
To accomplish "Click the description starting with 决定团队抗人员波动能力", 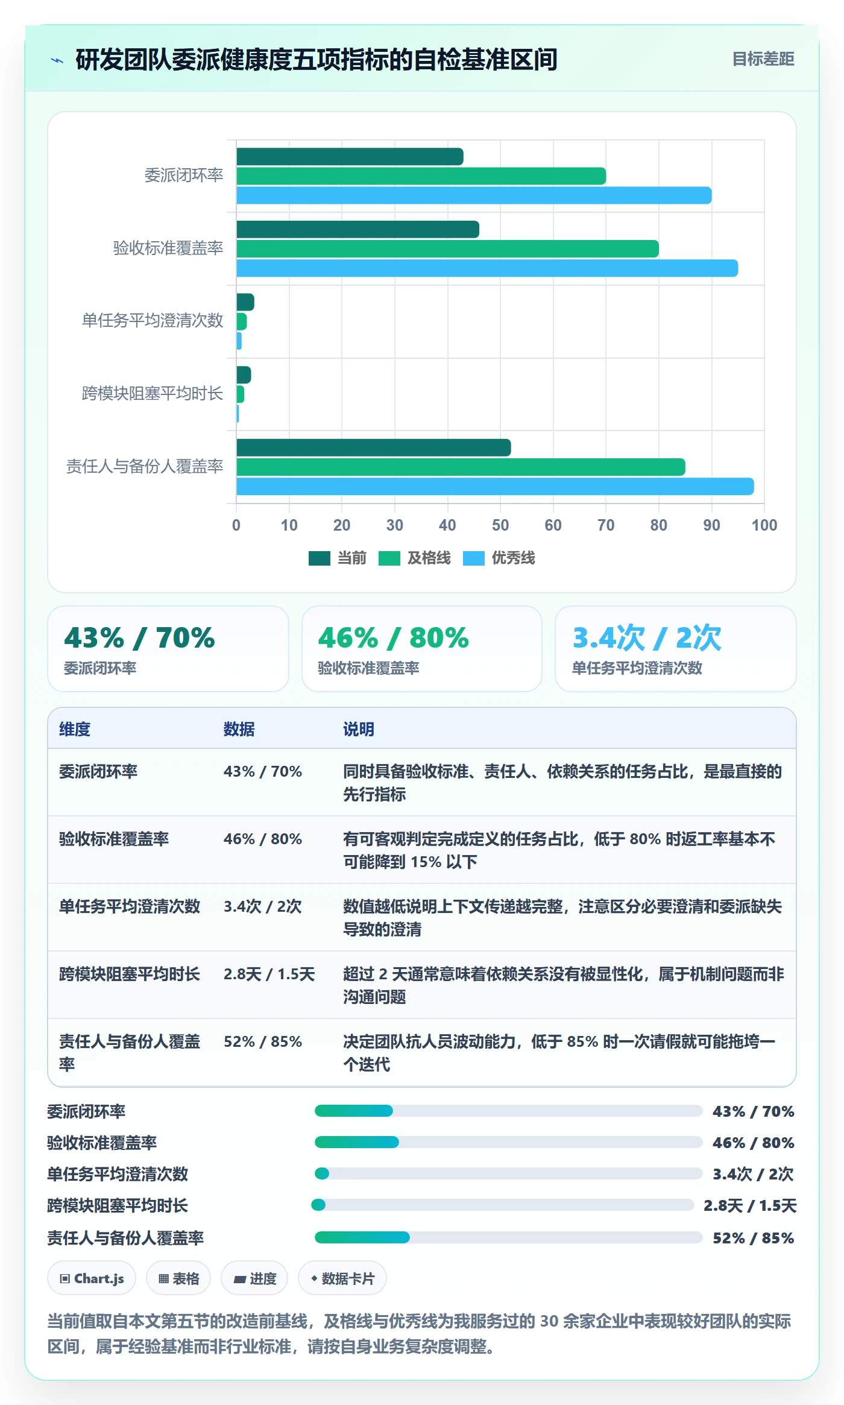I will 559,1053.
